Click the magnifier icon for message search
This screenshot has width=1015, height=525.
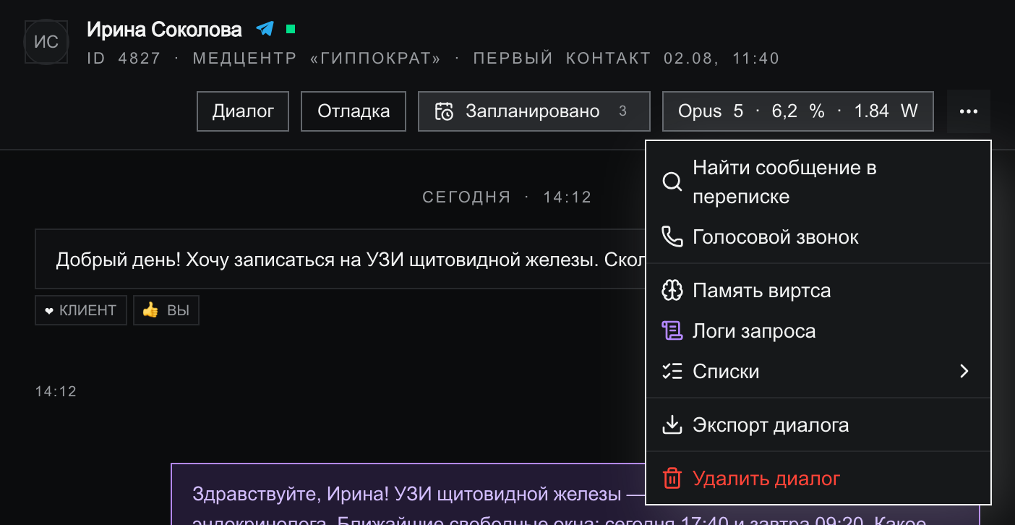(x=672, y=182)
